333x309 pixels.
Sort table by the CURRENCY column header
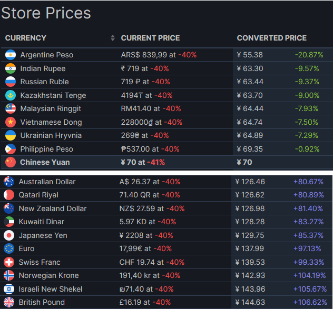pyautogui.click(x=26, y=38)
